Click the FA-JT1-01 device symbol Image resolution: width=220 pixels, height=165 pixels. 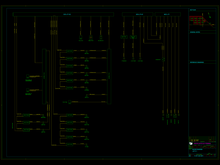81,38
